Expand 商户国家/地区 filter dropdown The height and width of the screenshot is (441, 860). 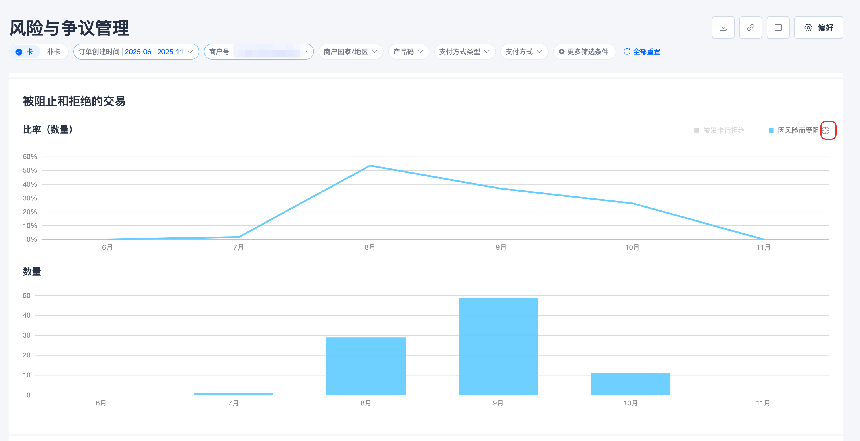[350, 52]
